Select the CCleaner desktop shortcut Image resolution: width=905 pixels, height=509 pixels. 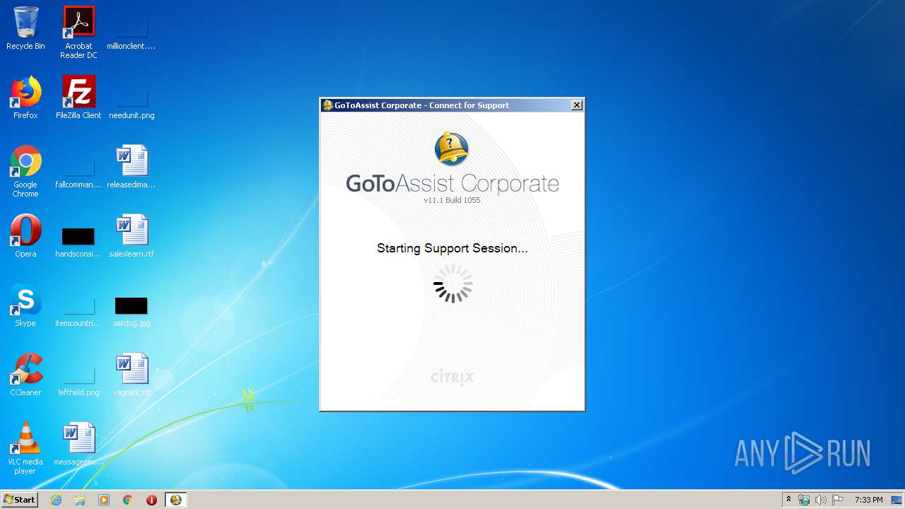(x=25, y=375)
